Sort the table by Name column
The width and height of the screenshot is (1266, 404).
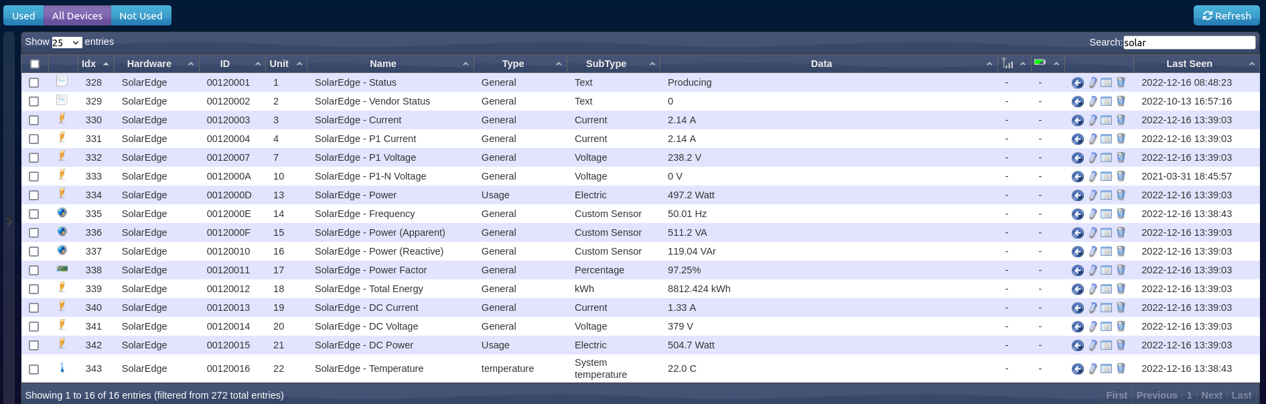click(391, 64)
